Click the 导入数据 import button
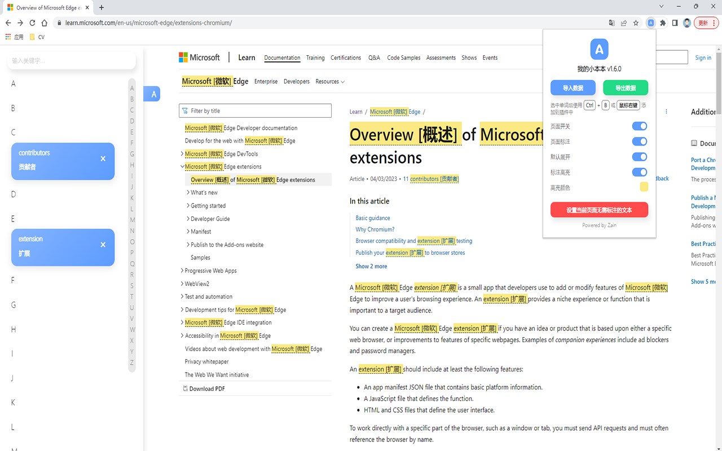This screenshot has height=451, width=722. pos(573,88)
